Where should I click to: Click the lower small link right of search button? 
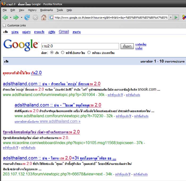139,48
